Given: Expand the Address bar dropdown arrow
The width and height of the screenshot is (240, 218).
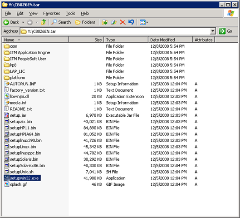Looking at the screenshot, I should 213,31.
